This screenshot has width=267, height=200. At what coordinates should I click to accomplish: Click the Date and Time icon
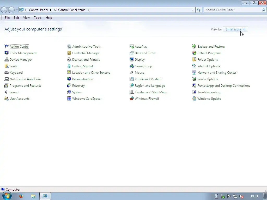[132, 53]
